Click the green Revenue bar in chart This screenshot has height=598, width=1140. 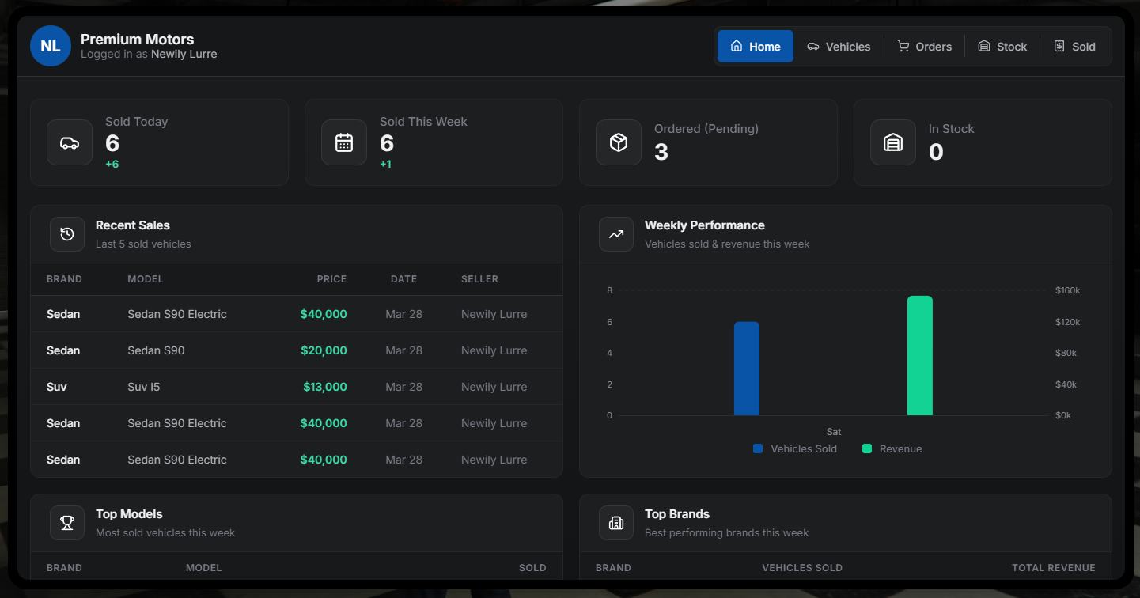click(919, 356)
